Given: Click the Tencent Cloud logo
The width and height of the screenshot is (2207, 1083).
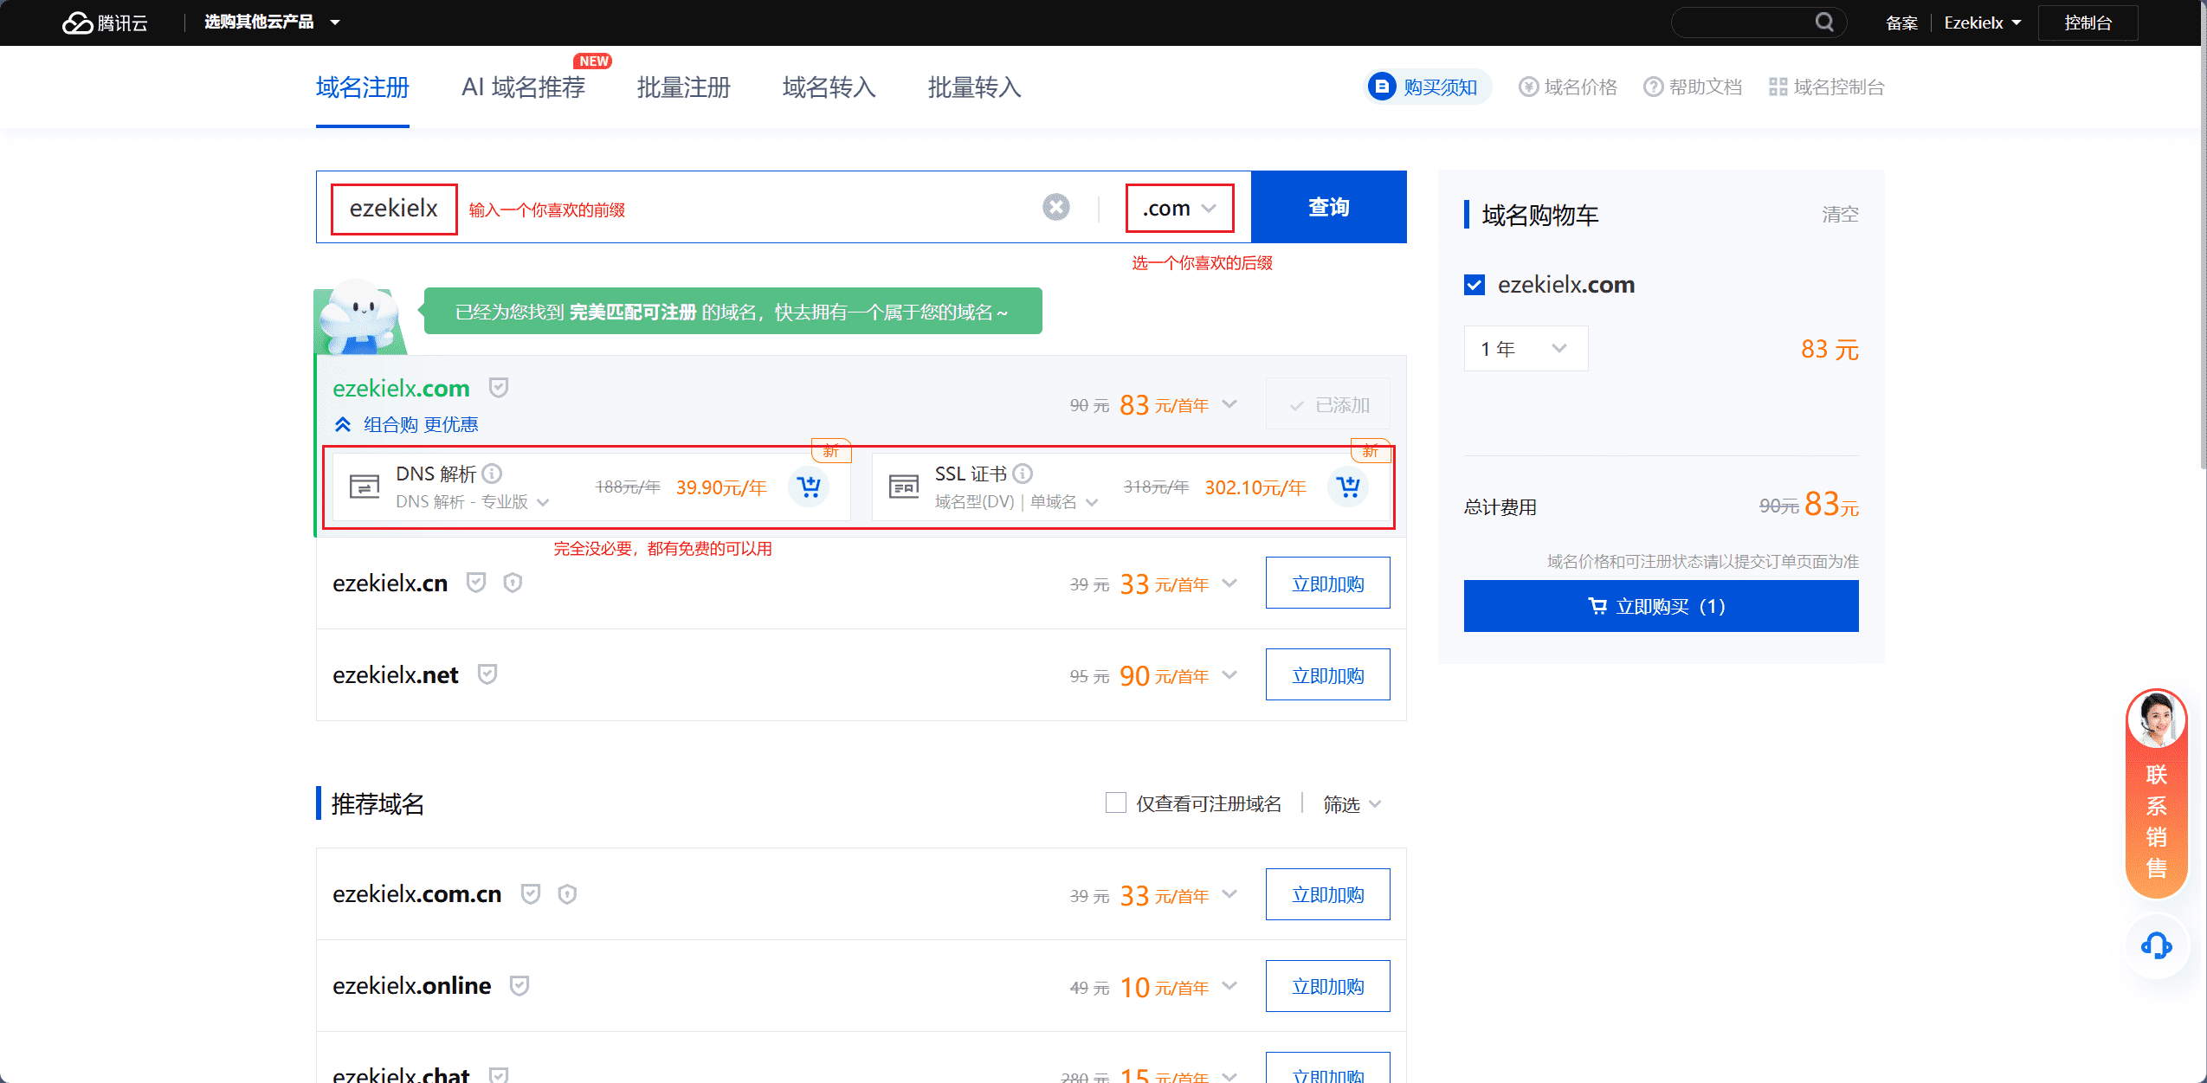Looking at the screenshot, I should (105, 23).
